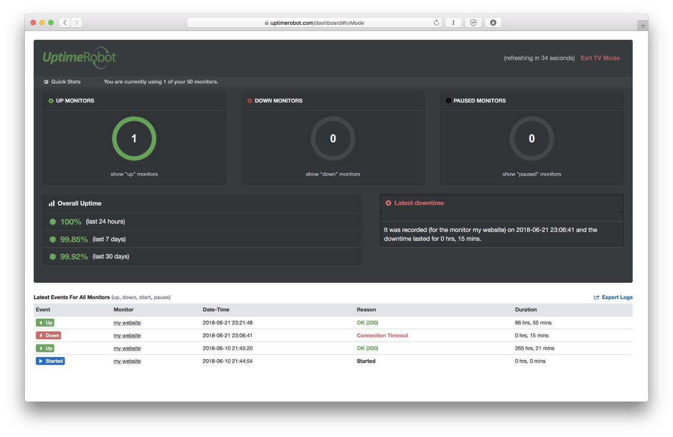Show "up" monitors
The image size is (673, 437).
click(134, 174)
